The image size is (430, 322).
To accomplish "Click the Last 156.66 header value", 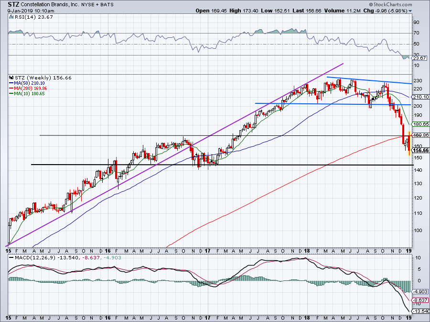I will pos(307,11).
